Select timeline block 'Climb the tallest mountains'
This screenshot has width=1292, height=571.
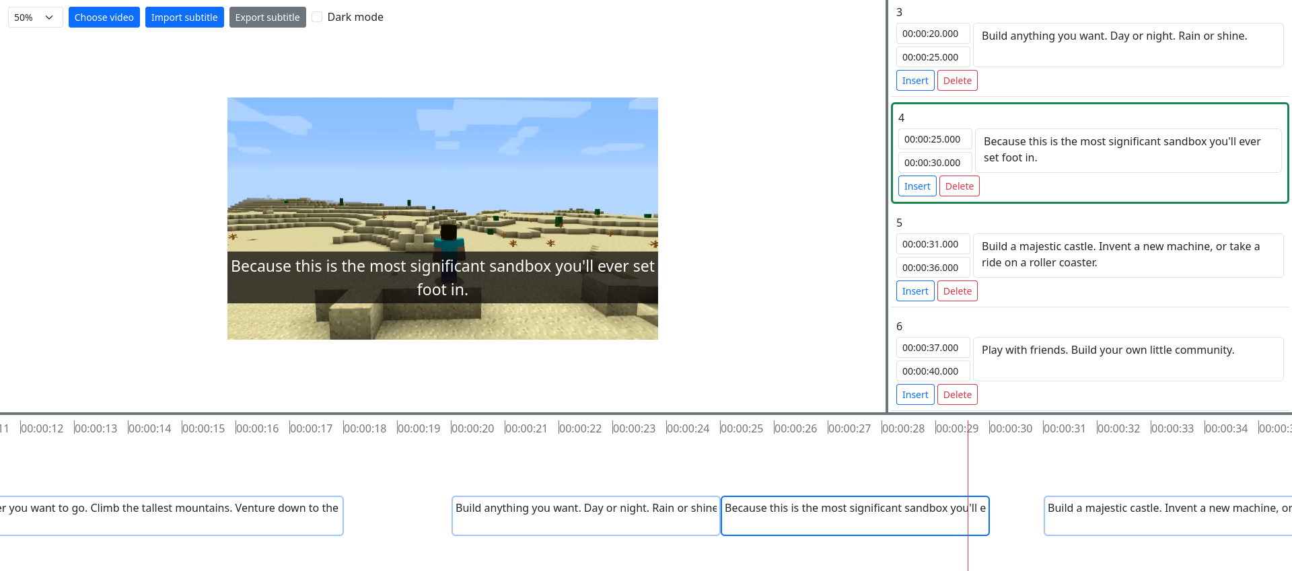point(172,516)
